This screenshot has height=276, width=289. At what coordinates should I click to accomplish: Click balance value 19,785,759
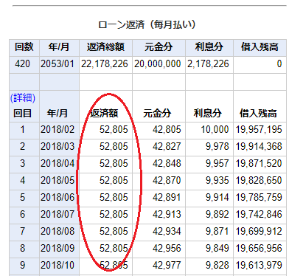[259, 198]
